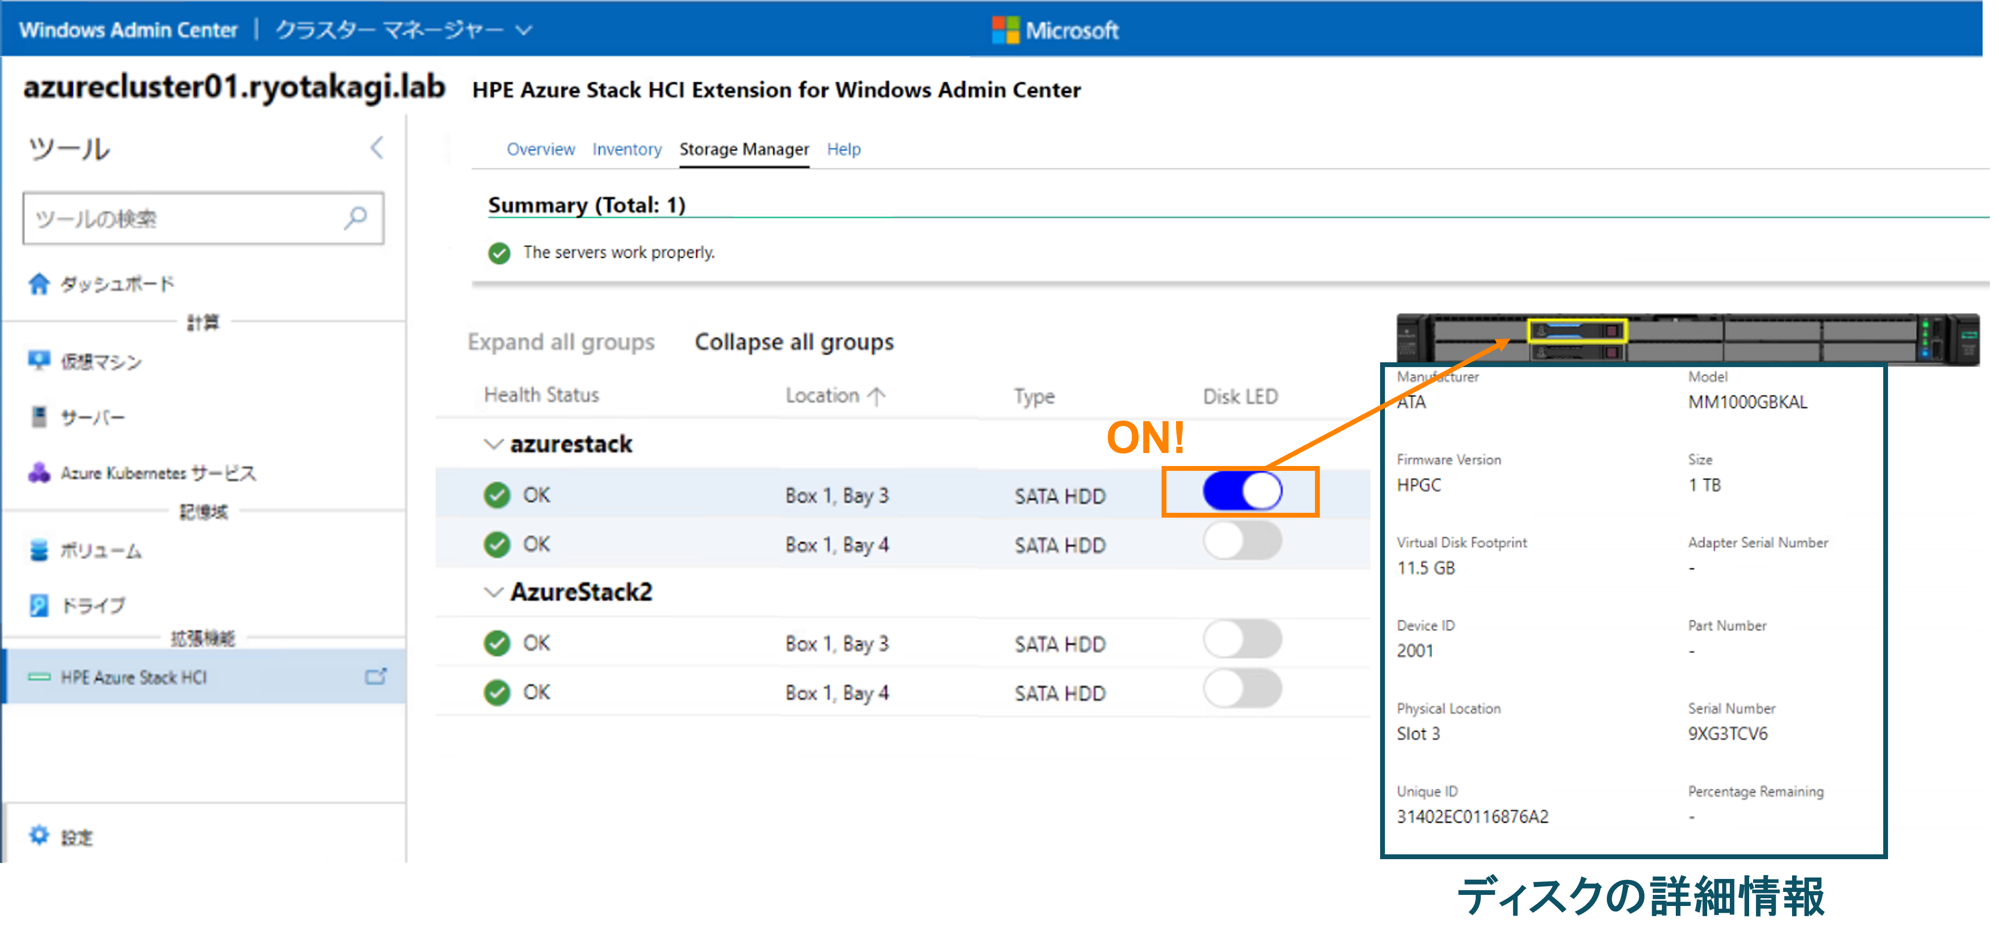Click the server front panel image

(x=1688, y=338)
